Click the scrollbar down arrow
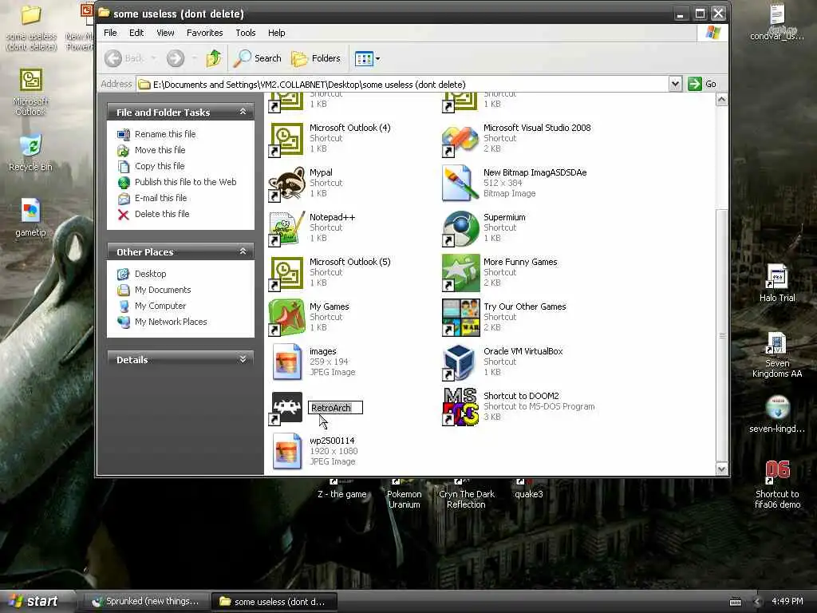 (x=721, y=469)
